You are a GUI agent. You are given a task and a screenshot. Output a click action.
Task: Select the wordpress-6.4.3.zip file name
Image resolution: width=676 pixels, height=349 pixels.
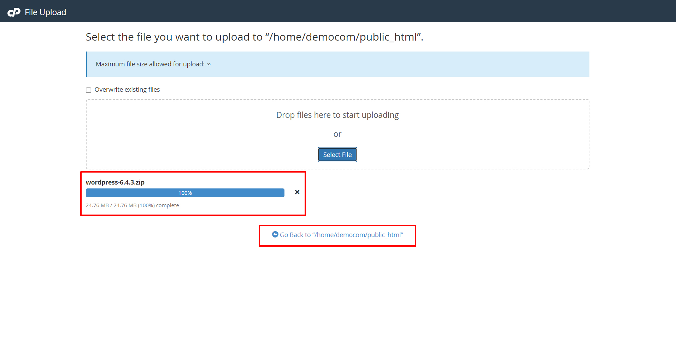coord(115,182)
